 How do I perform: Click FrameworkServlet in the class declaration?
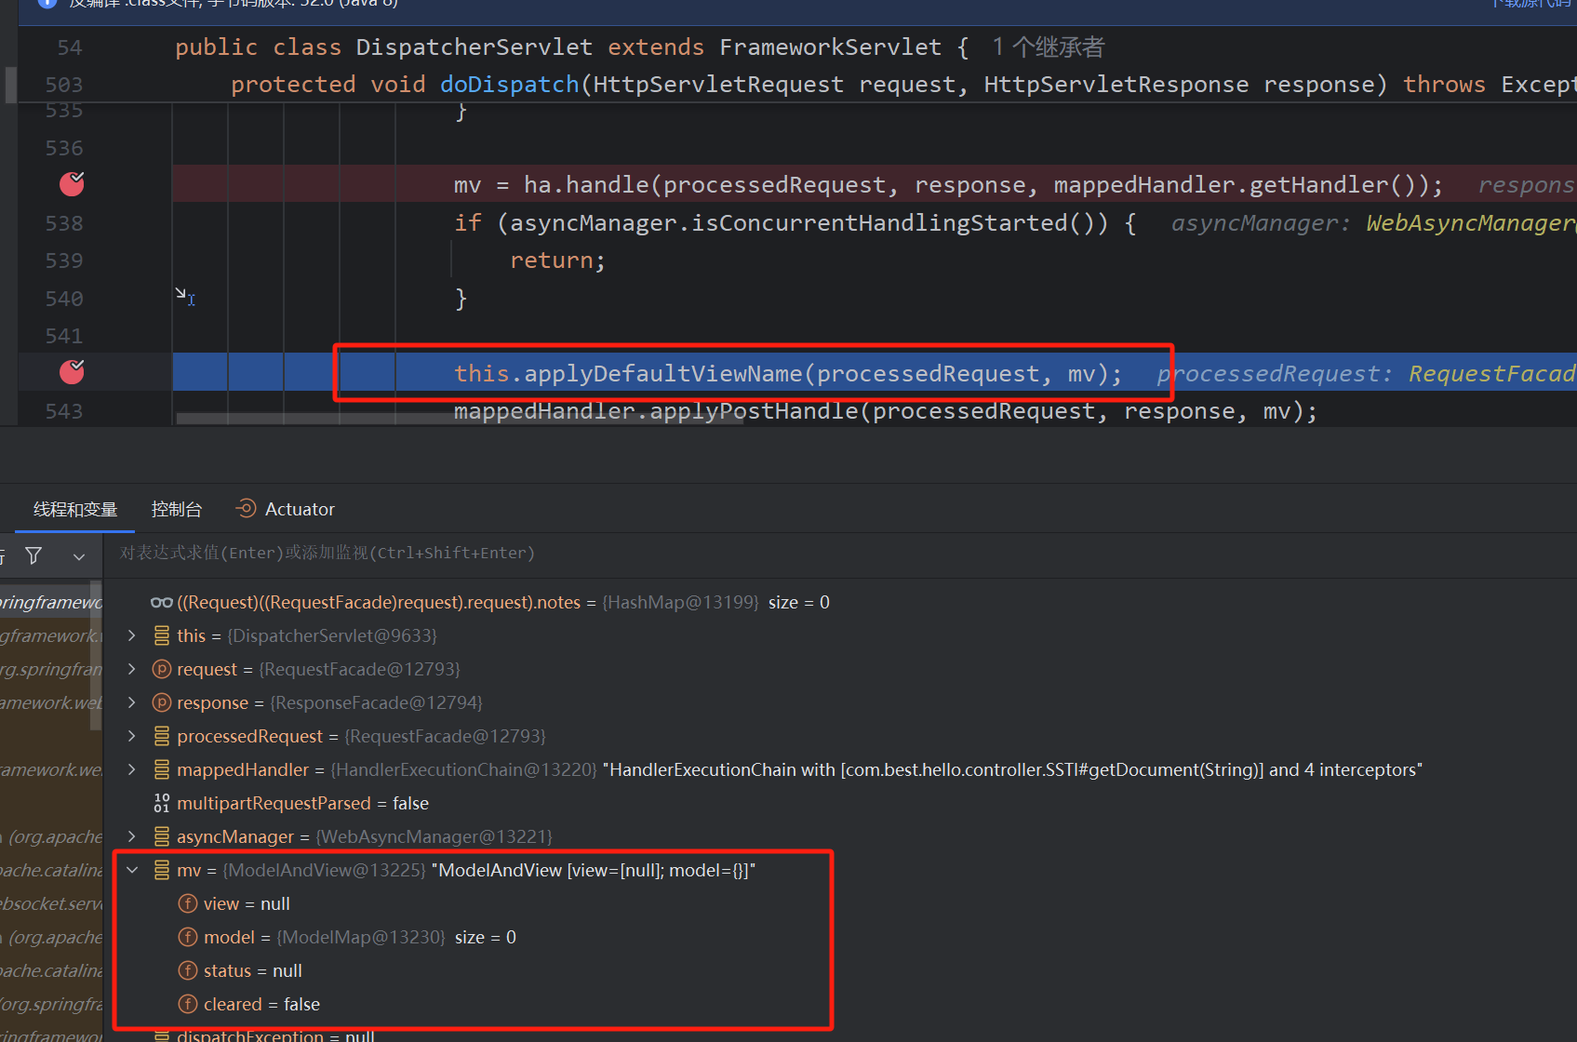pos(831,47)
